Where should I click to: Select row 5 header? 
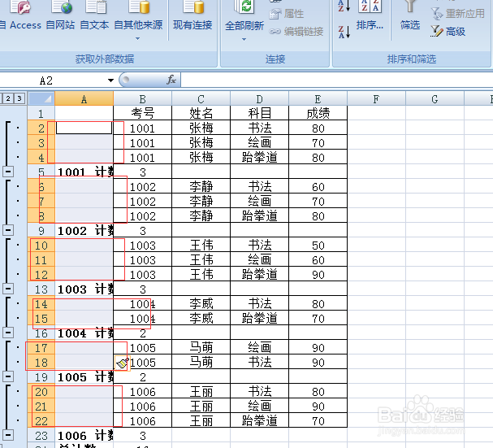coord(41,172)
